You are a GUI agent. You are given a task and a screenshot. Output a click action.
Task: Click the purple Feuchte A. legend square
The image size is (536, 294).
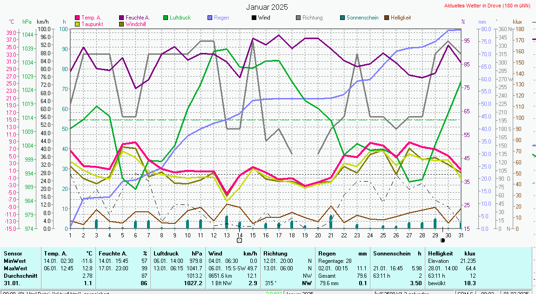coord(121,18)
